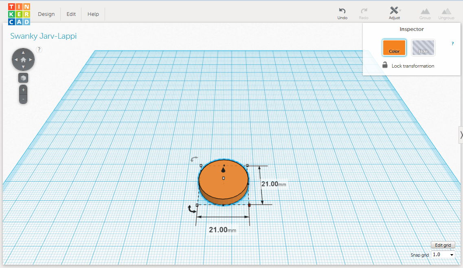Click the Edit grid button
The image size is (463, 268).
[x=443, y=245]
